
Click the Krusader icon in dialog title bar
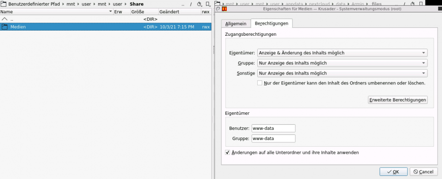pyautogui.click(x=225, y=9)
